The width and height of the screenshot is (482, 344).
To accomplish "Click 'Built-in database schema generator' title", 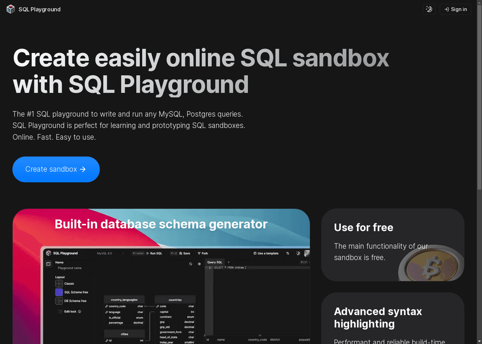I will 161,224.
